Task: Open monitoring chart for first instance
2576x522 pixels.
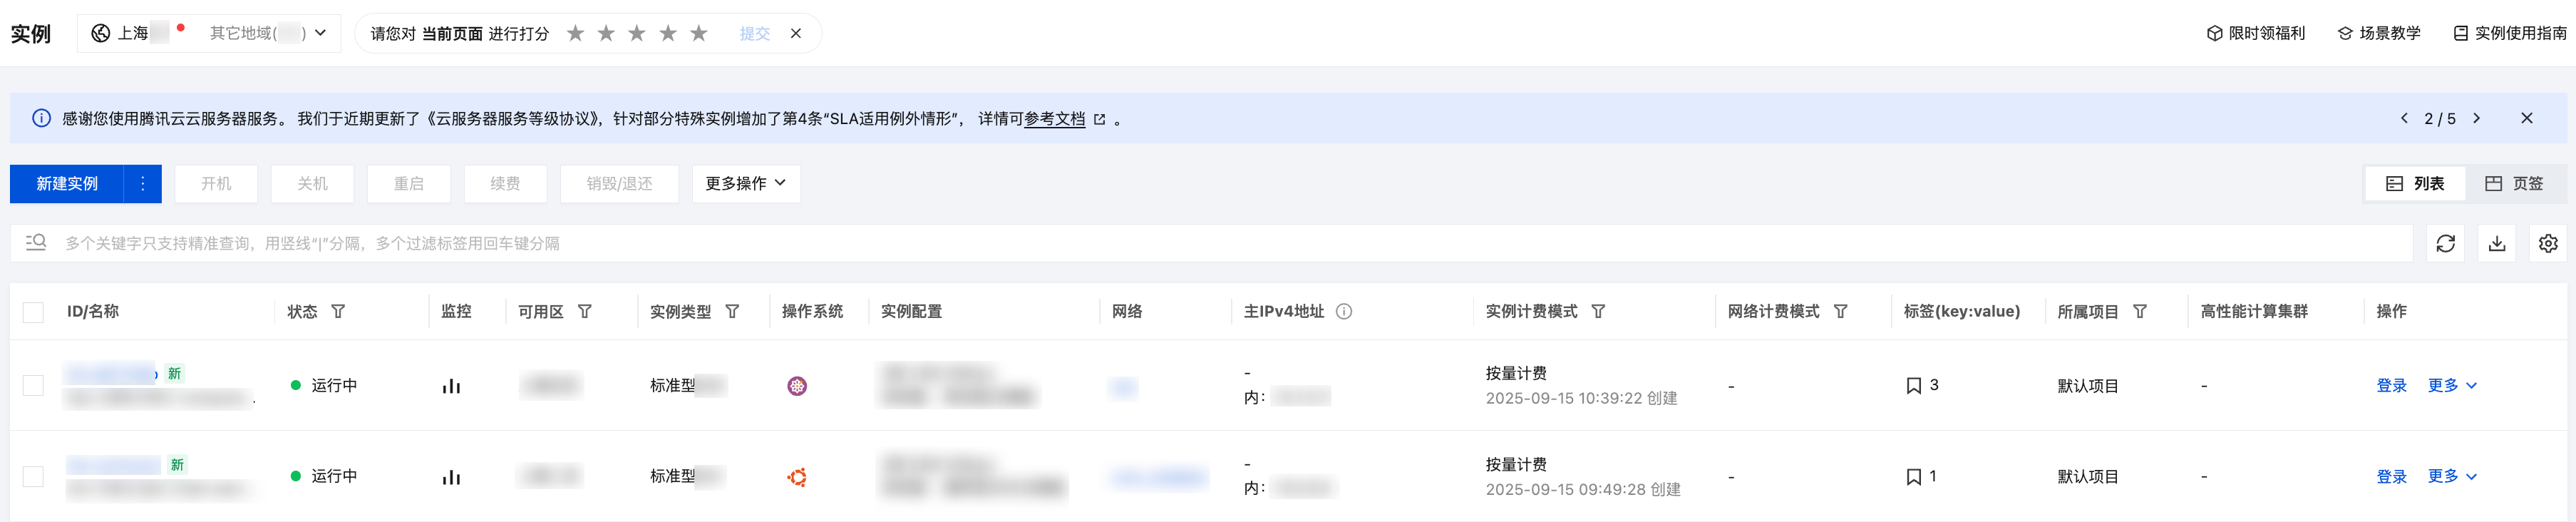Action: click(x=451, y=386)
